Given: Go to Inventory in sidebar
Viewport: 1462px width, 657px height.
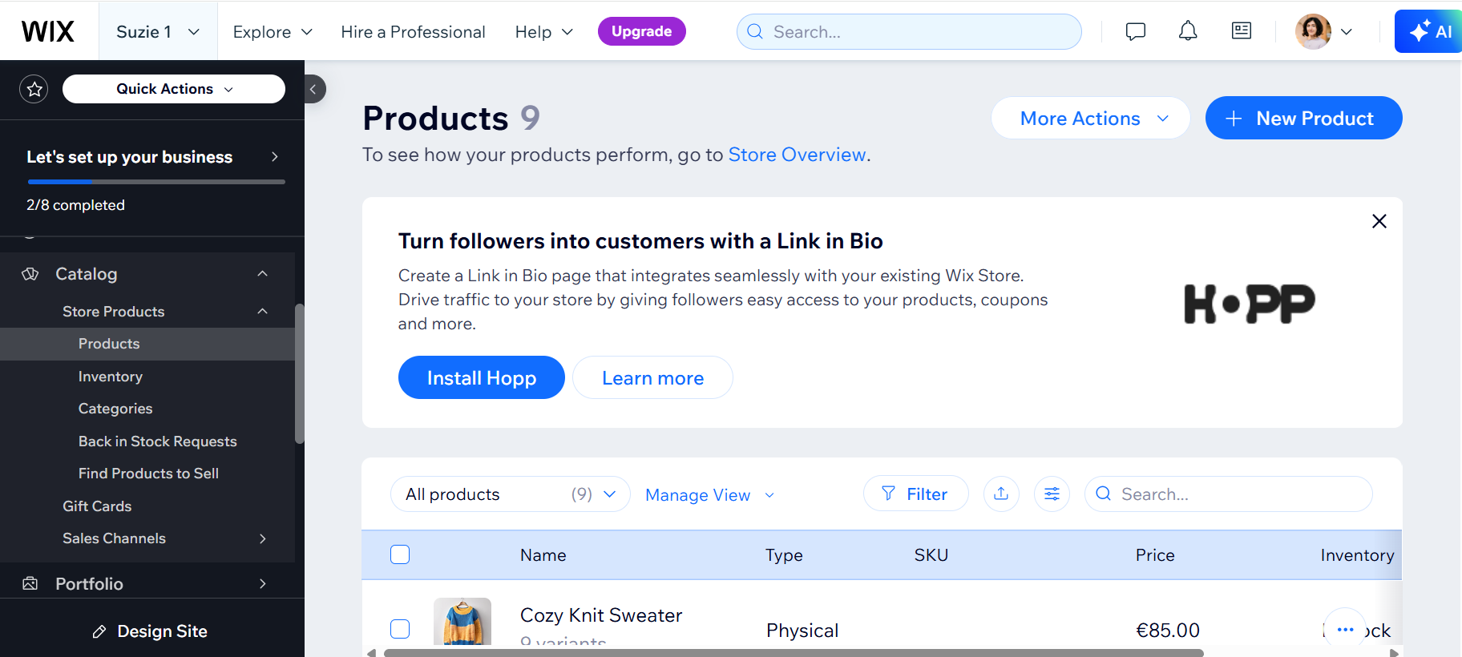Looking at the screenshot, I should tap(111, 377).
